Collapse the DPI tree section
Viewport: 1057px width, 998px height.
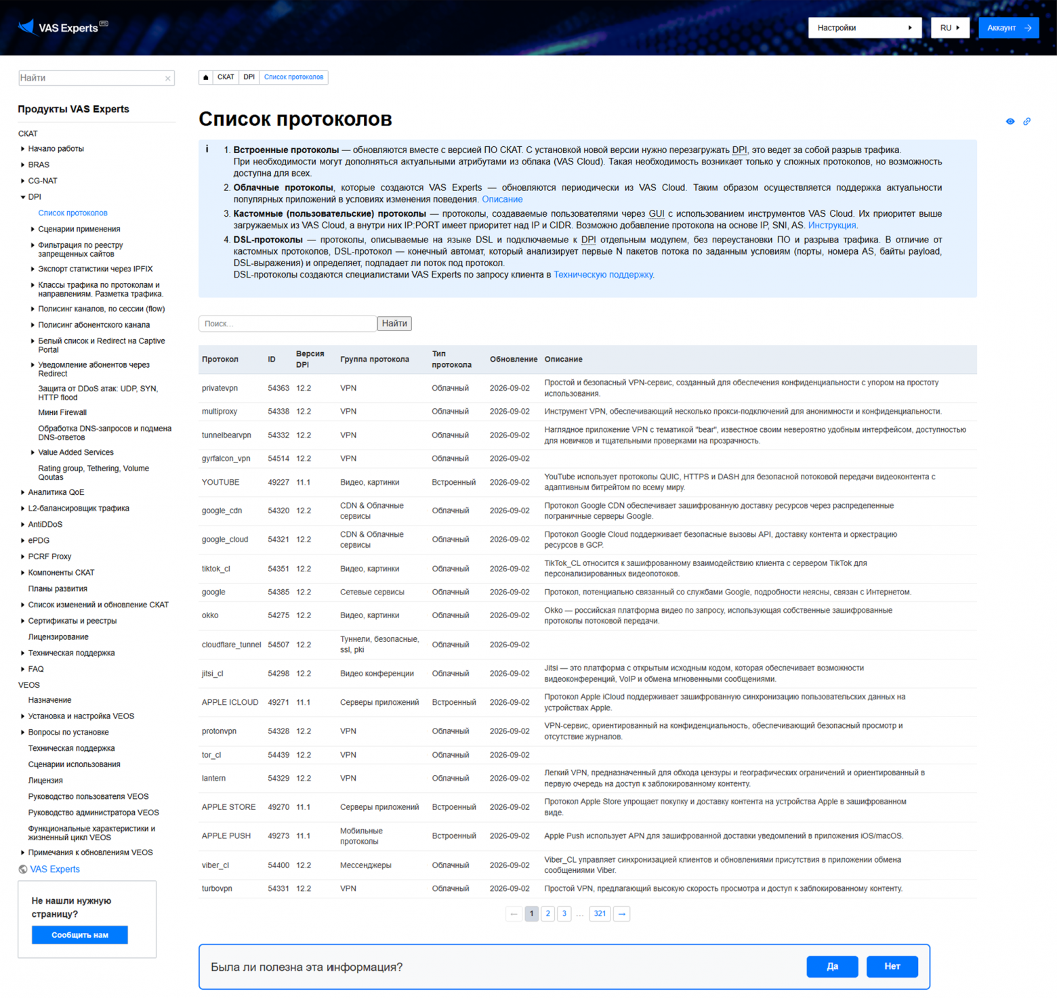23,197
